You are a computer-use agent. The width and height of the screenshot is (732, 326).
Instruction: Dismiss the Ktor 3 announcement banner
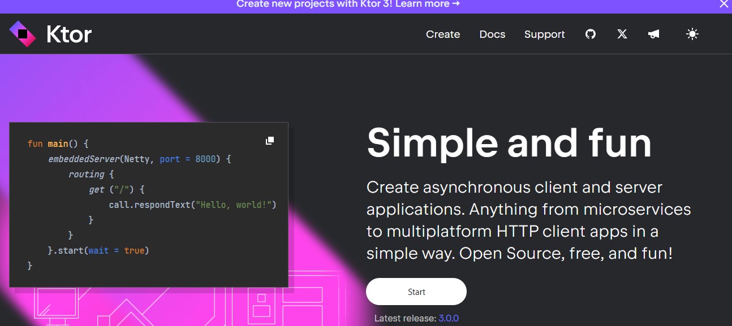pos(724,5)
